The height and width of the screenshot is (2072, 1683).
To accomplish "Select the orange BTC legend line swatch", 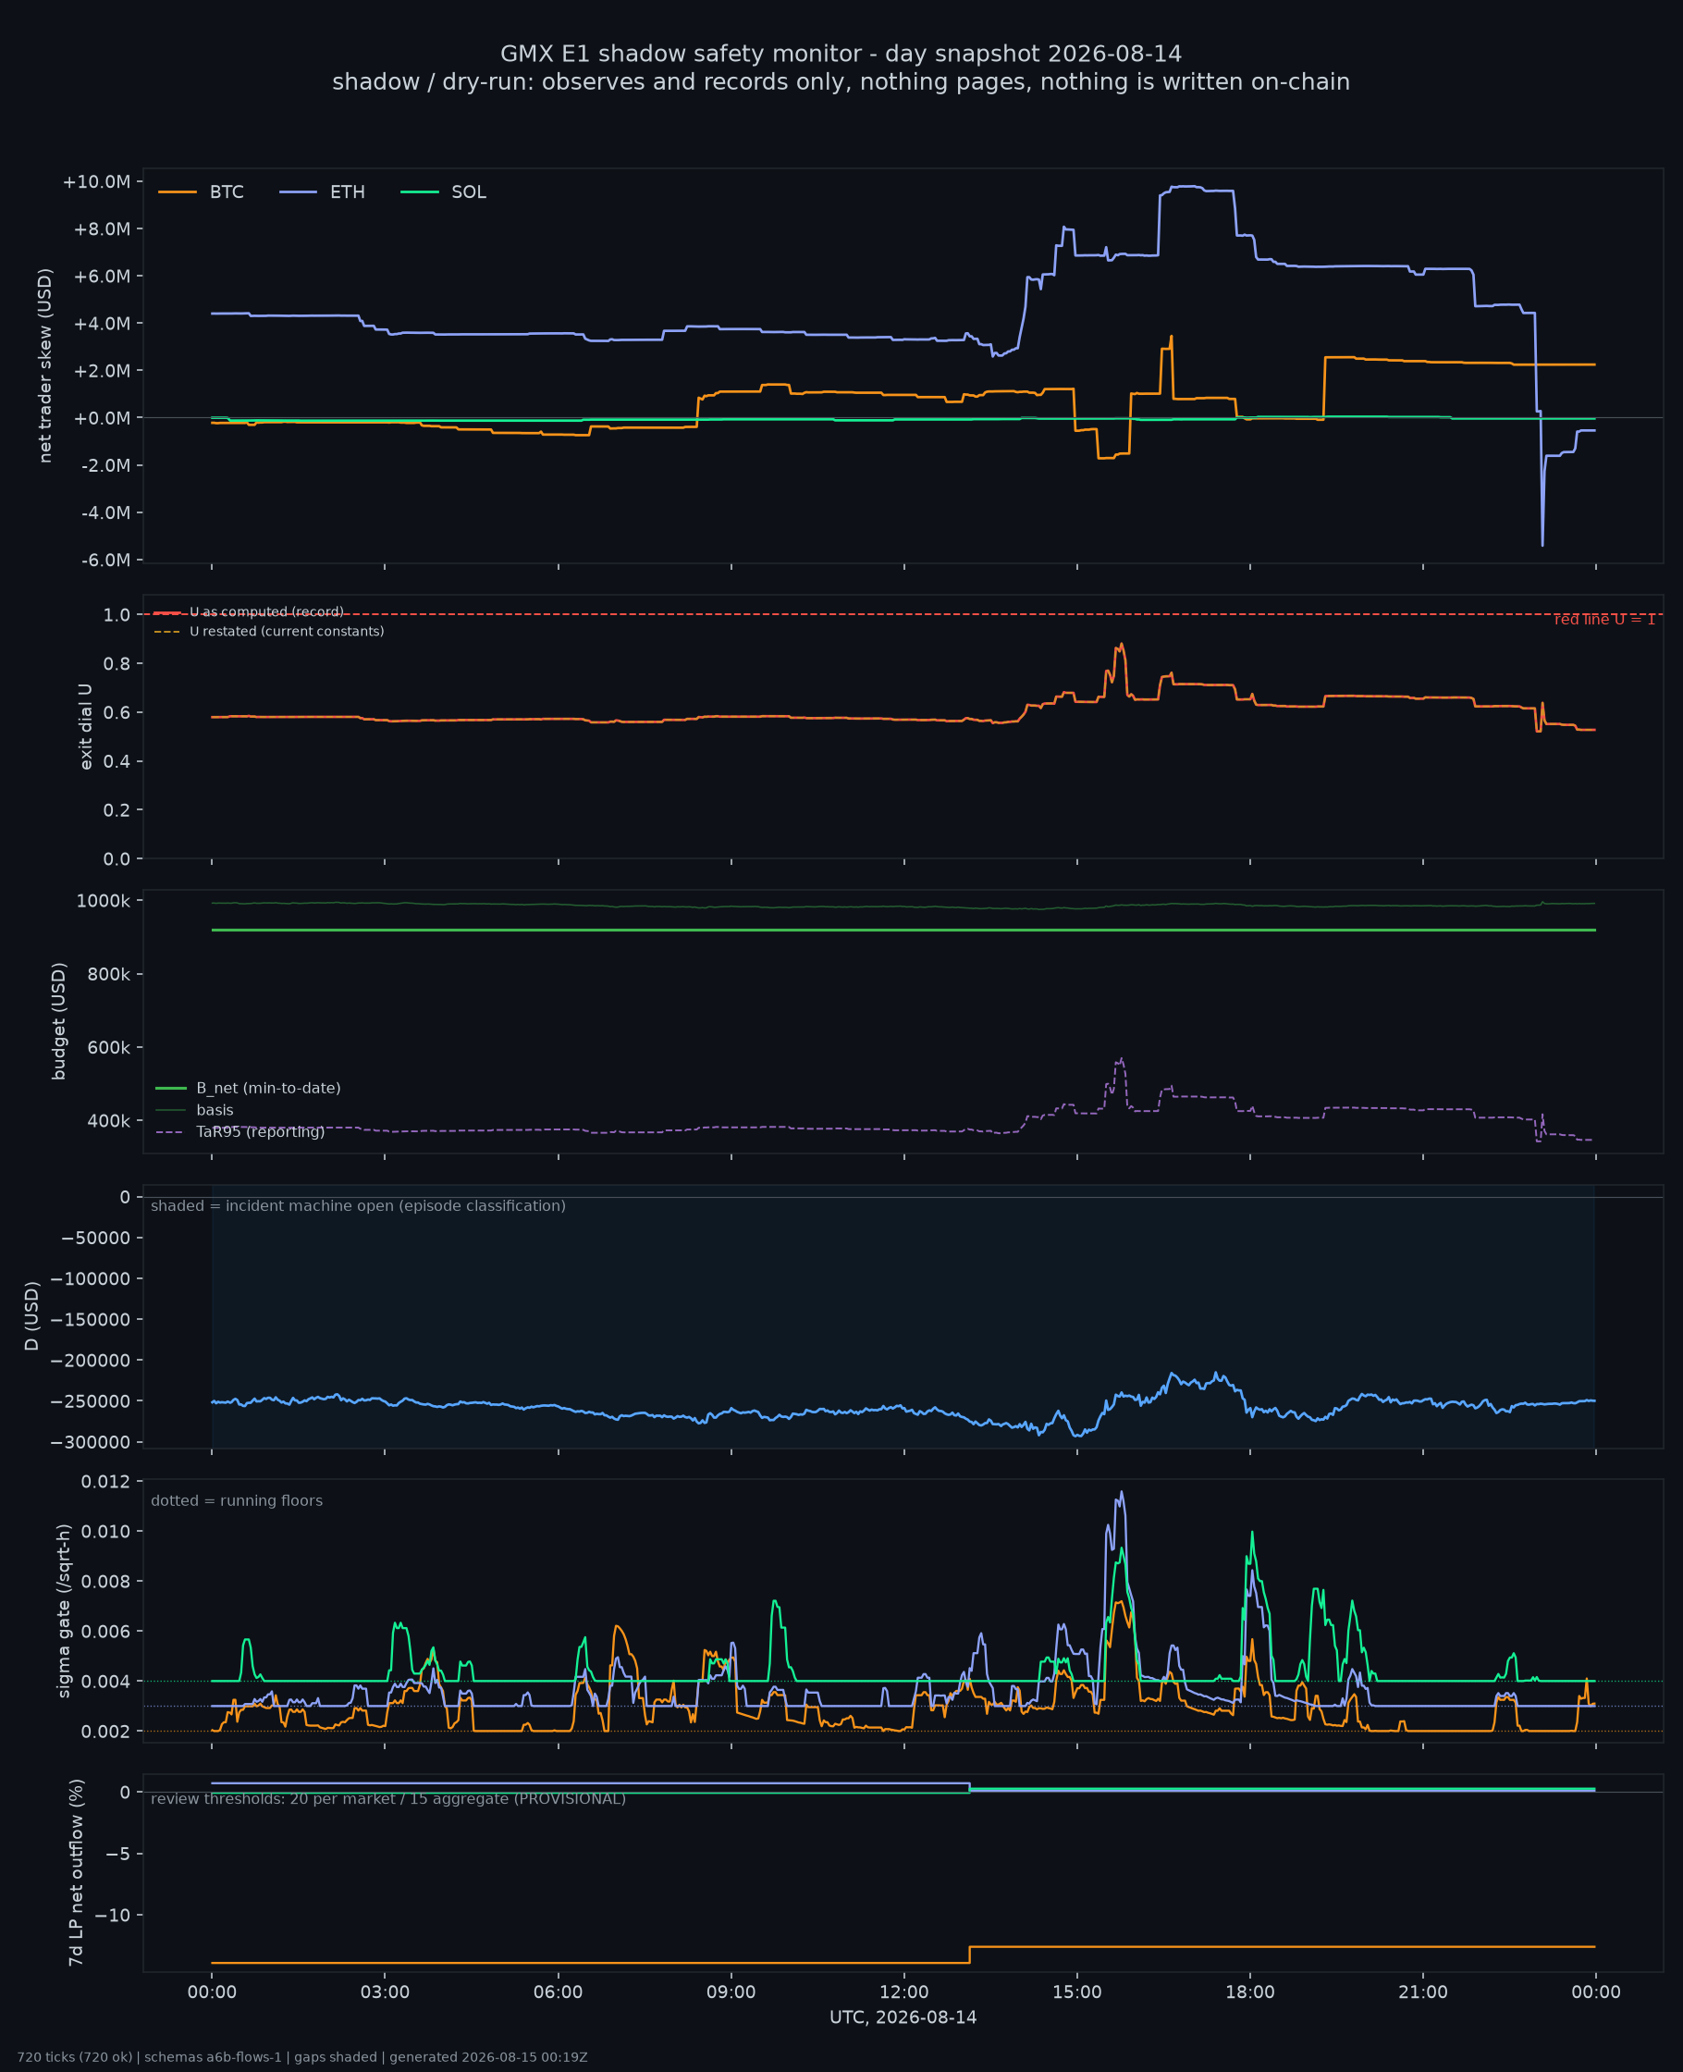I will coord(178,192).
